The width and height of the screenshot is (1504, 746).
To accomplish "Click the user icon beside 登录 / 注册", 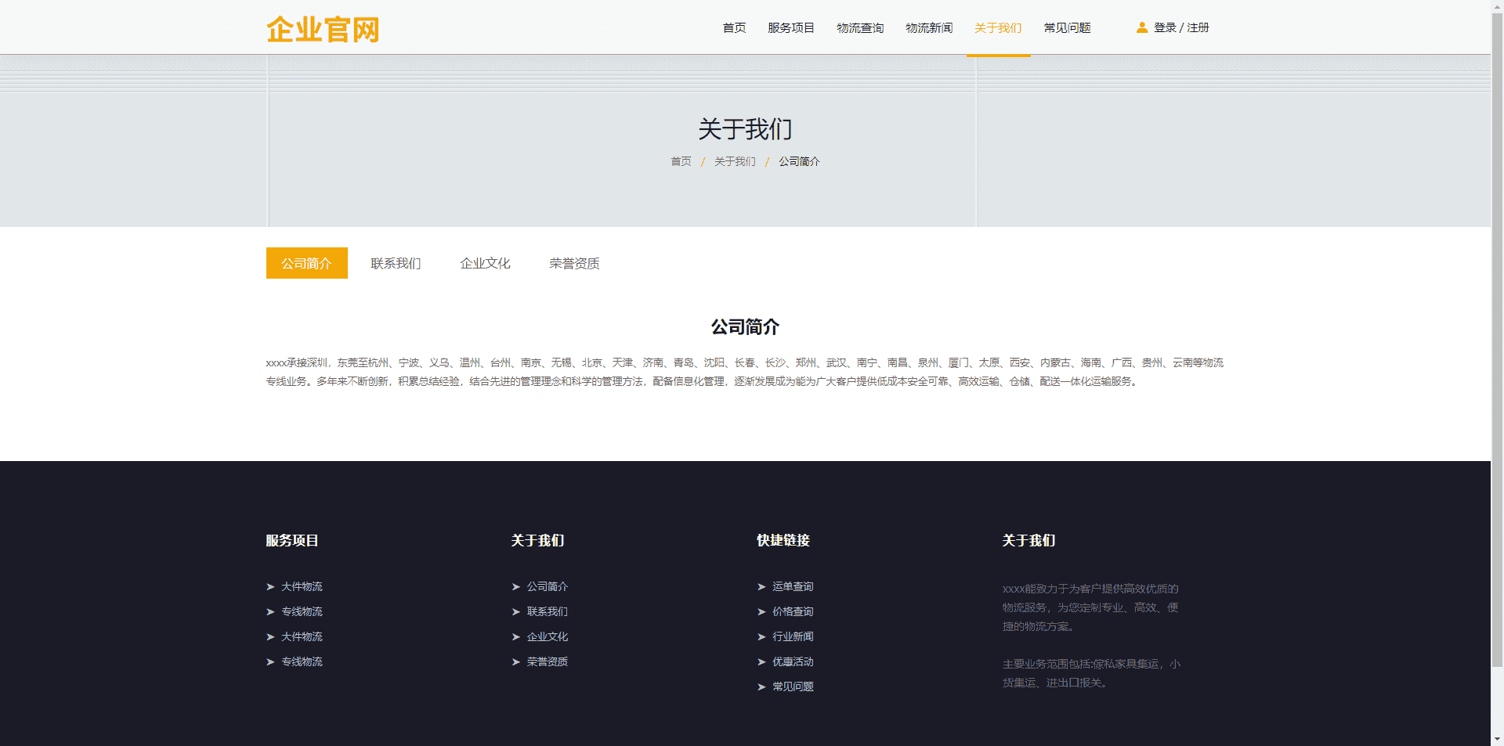I will pyautogui.click(x=1142, y=27).
